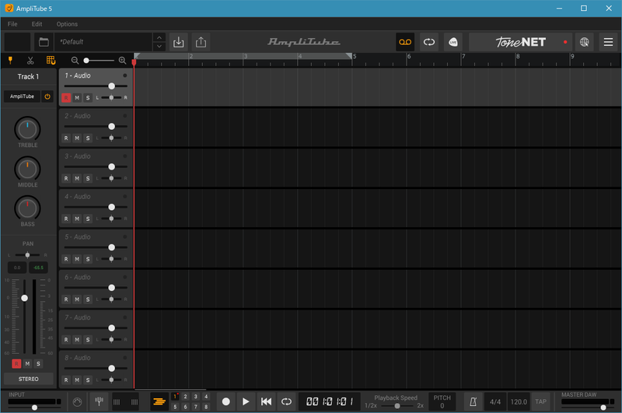This screenshot has height=413, width=622.
Task: Switch to Live mode icon
Action: coord(453,42)
